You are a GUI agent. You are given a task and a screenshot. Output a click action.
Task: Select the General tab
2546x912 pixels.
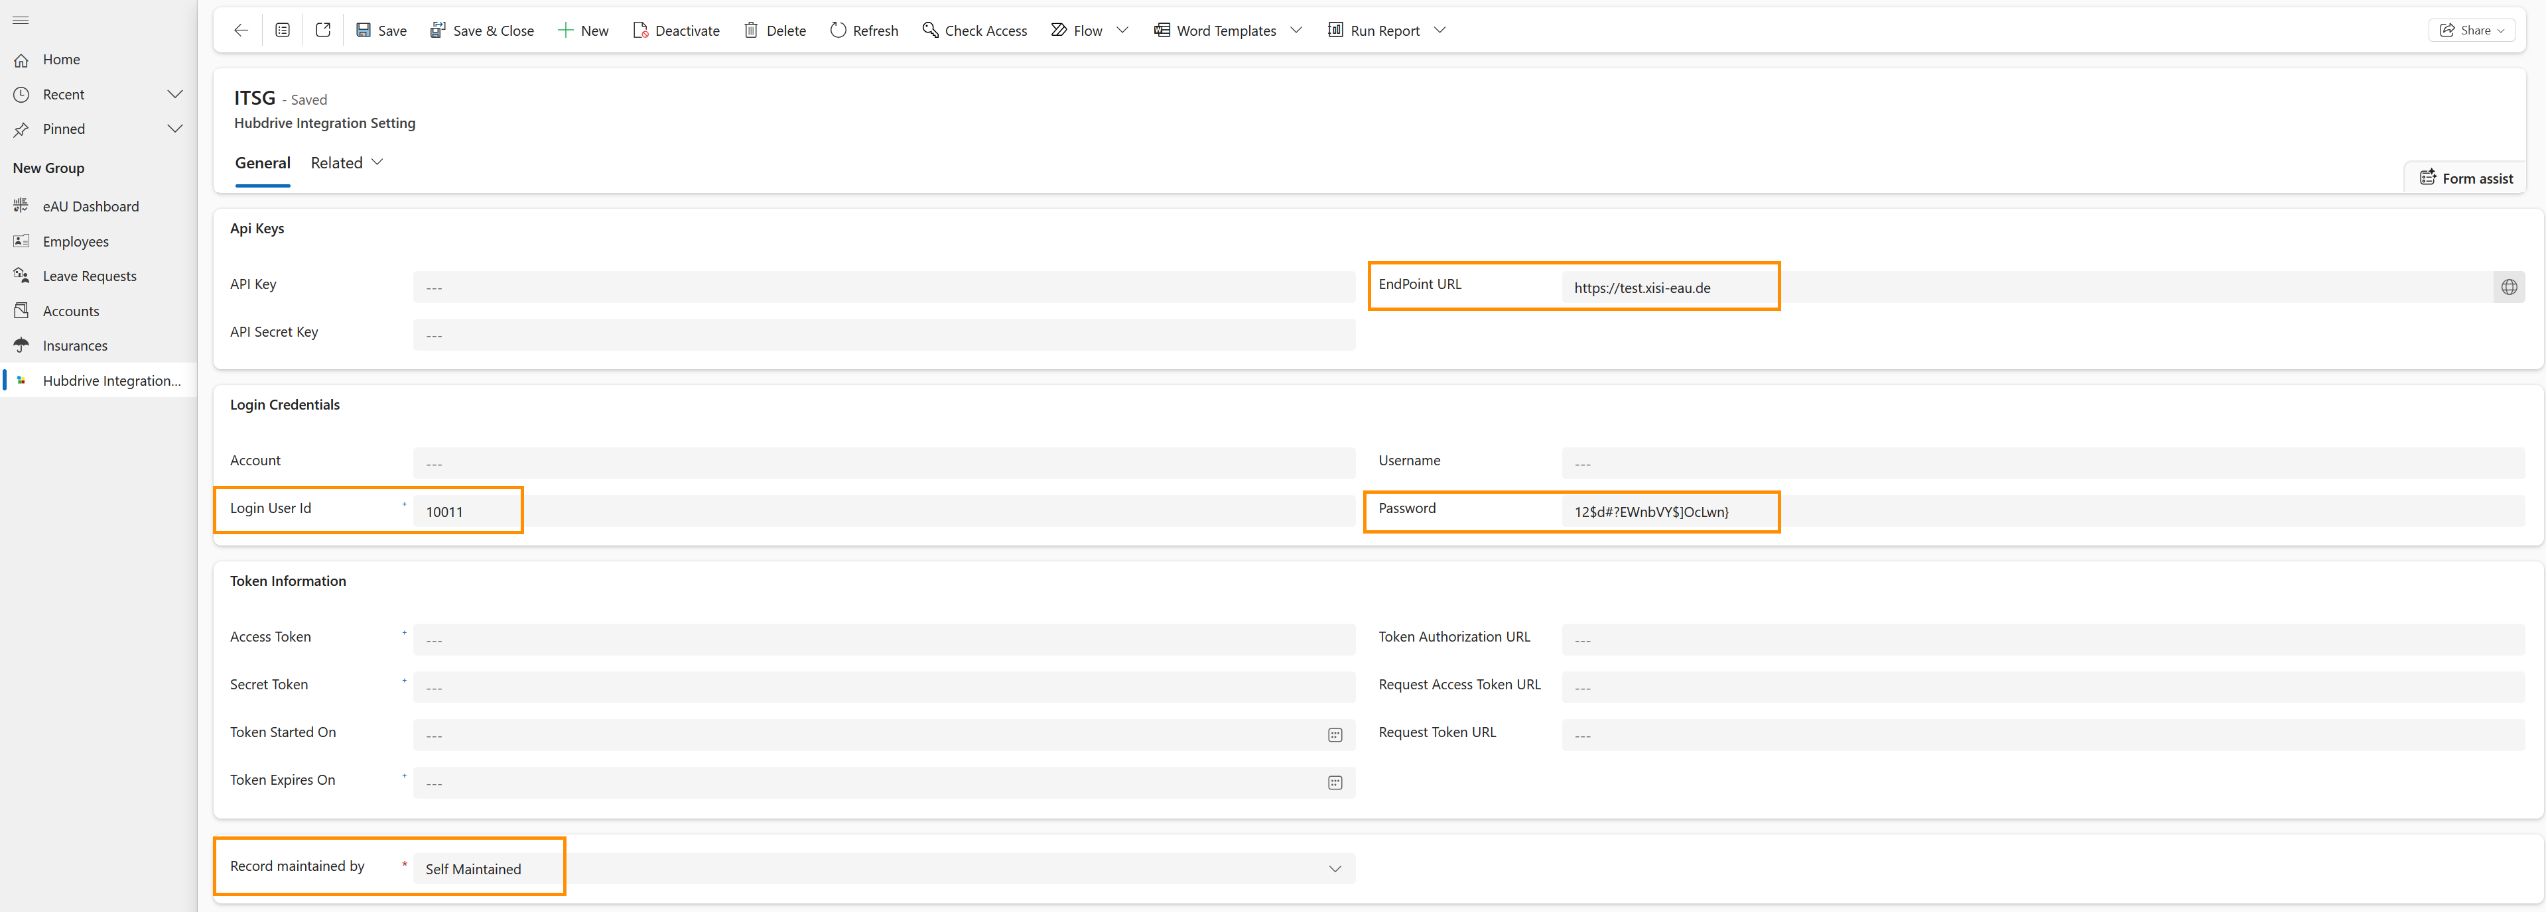tap(262, 163)
